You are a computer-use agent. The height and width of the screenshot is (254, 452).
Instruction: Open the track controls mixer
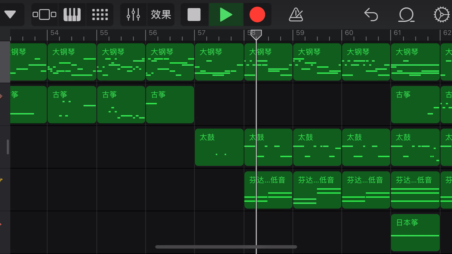[x=133, y=14]
